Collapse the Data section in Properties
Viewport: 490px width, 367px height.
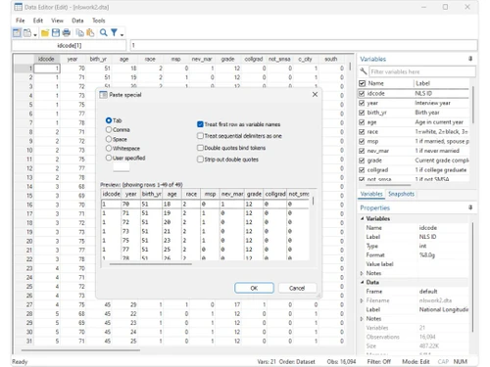point(362,282)
